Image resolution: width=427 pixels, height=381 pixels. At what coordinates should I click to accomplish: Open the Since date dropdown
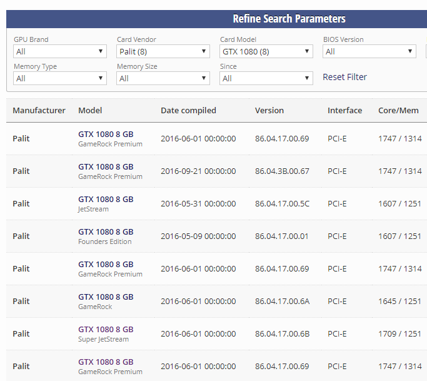pos(266,78)
